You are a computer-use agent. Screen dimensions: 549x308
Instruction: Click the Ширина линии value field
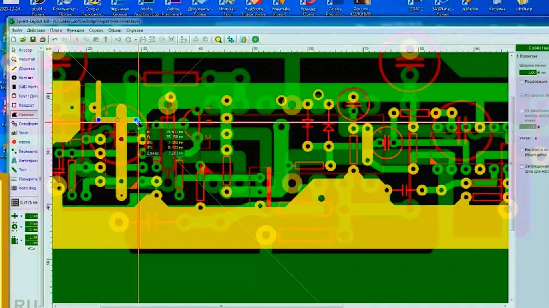coord(527,72)
